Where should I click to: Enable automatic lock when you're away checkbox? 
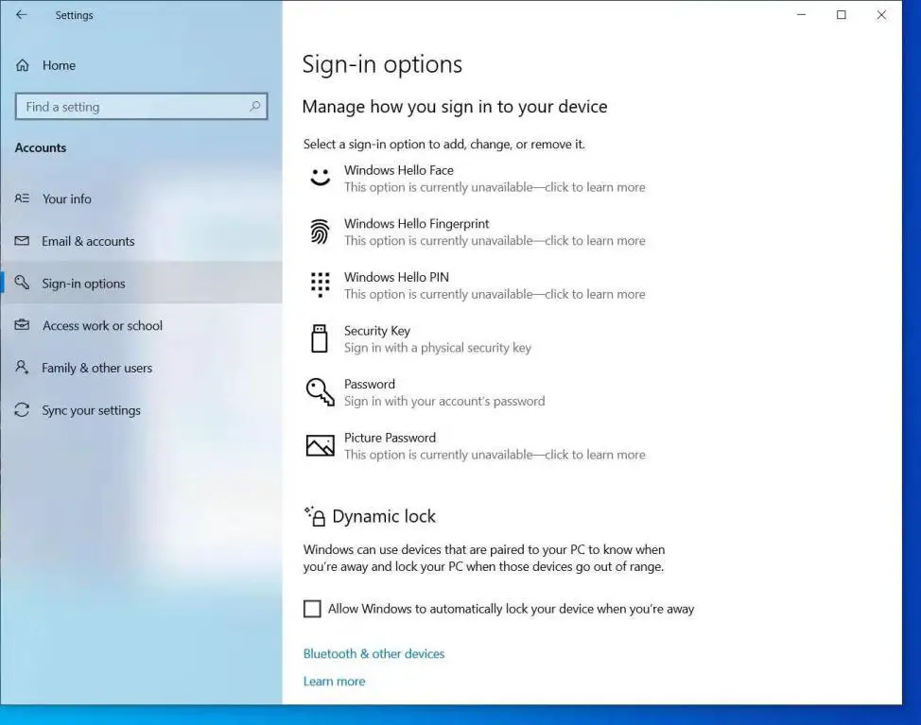point(312,609)
